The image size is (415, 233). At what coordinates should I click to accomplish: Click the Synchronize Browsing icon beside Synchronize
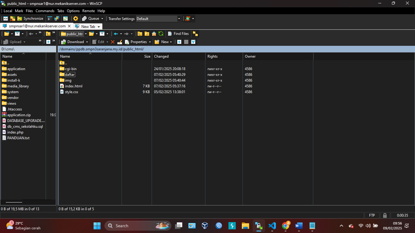pyautogui.click(x=12, y=19)
